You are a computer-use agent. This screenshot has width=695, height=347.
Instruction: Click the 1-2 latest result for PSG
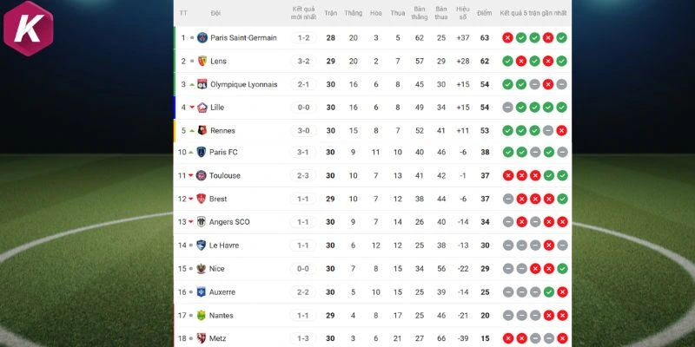pos(303,38)
